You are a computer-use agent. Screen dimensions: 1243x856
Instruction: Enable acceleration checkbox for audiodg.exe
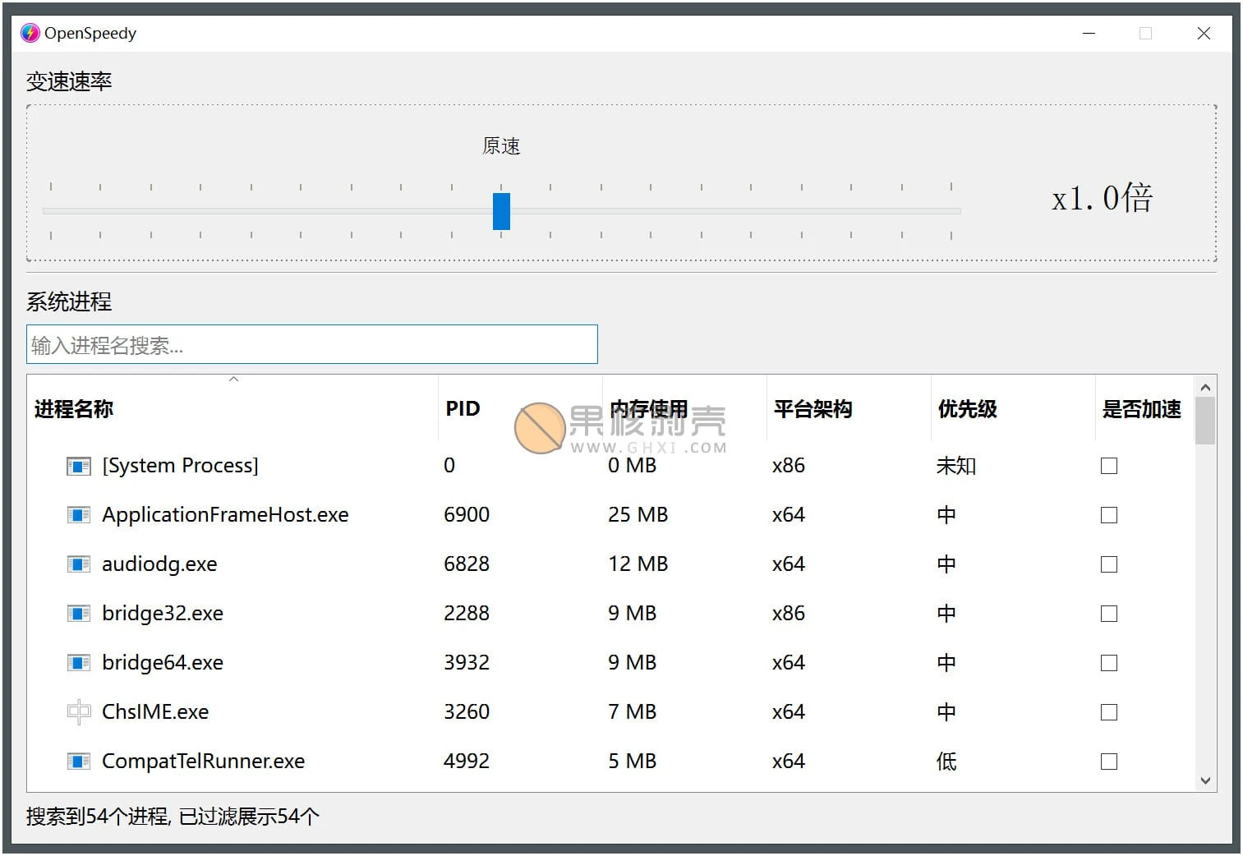[1109, 564]
